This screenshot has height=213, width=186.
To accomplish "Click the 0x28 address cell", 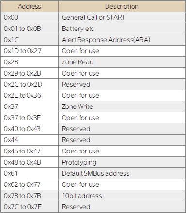I will click(30, 62).
